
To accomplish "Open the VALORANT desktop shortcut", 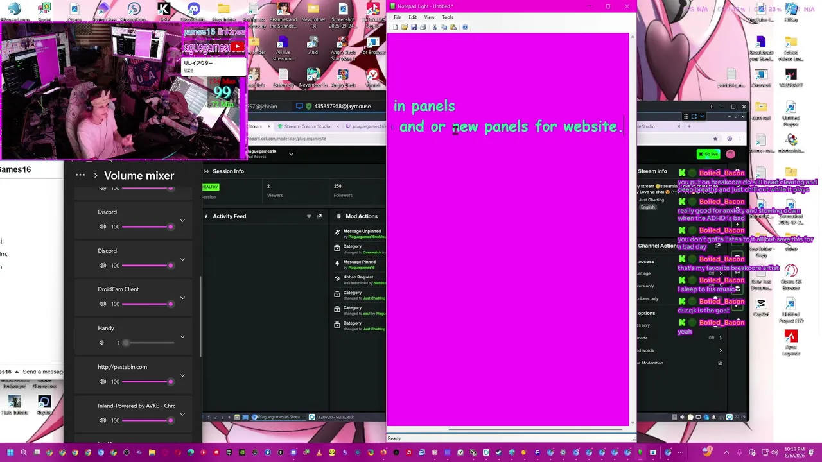I will 791,79.
